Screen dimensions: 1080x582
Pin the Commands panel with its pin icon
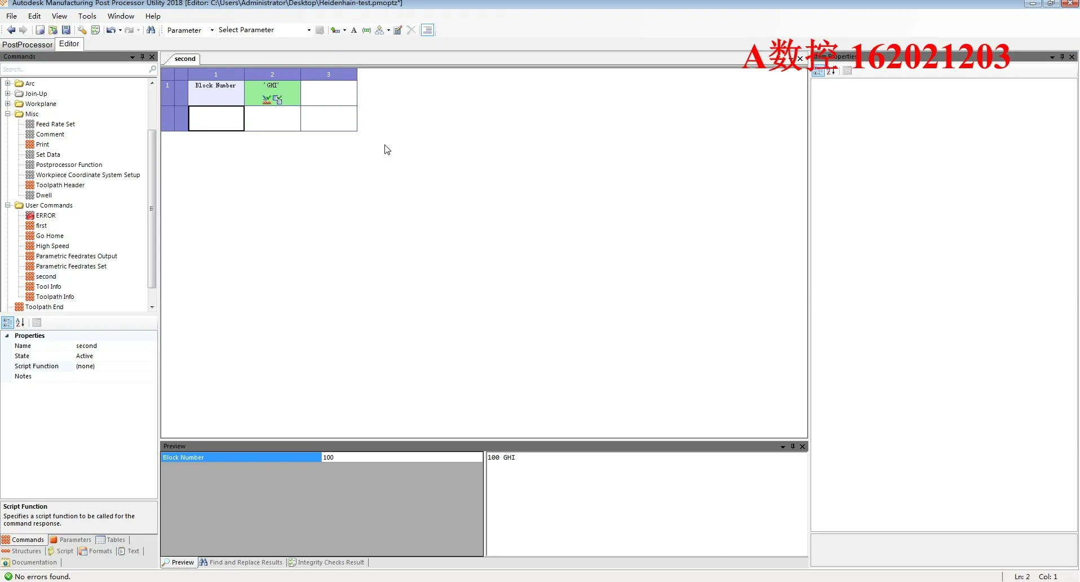[x=142, y=56]
